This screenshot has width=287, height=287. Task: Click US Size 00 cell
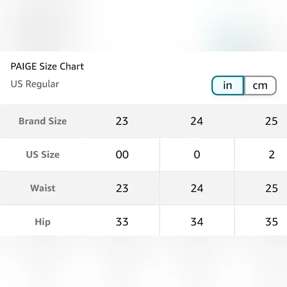pos(122,154)
